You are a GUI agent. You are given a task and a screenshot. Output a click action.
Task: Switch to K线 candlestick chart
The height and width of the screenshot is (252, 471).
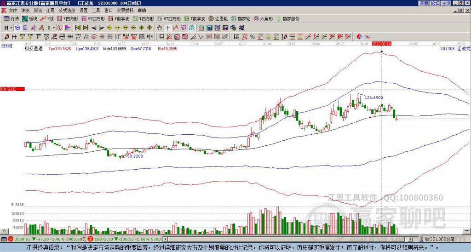[47, 18]
